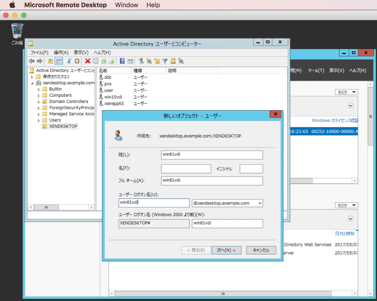Viewport: 377px width, 301px height.
Task: Open the ファイル(F) menu
Action: tap(39, 52)
